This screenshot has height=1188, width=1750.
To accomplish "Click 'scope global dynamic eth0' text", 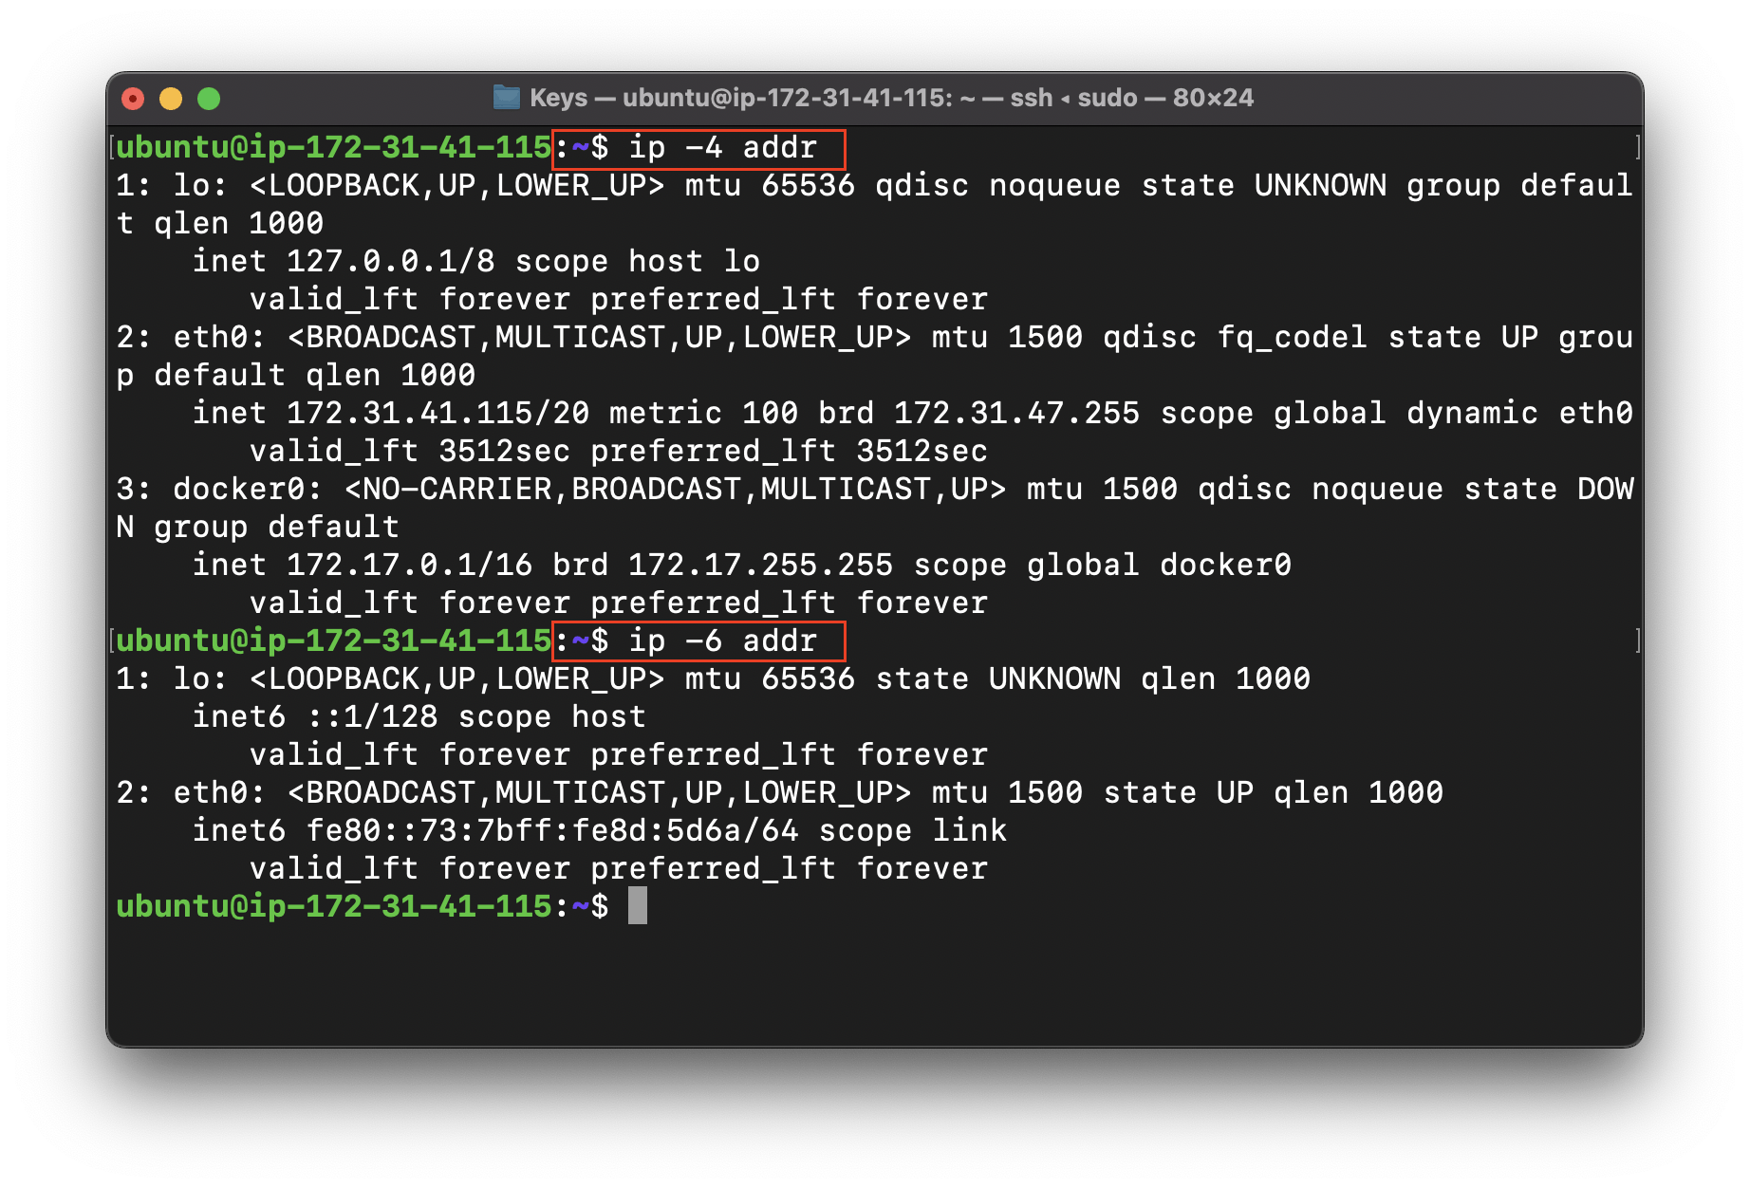I will (1396, 414).
